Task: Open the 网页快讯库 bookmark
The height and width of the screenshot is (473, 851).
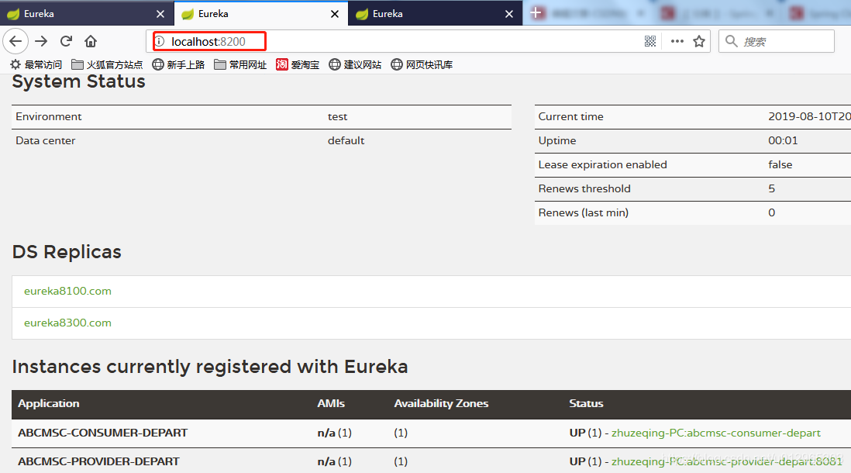Action: point(422,64)
